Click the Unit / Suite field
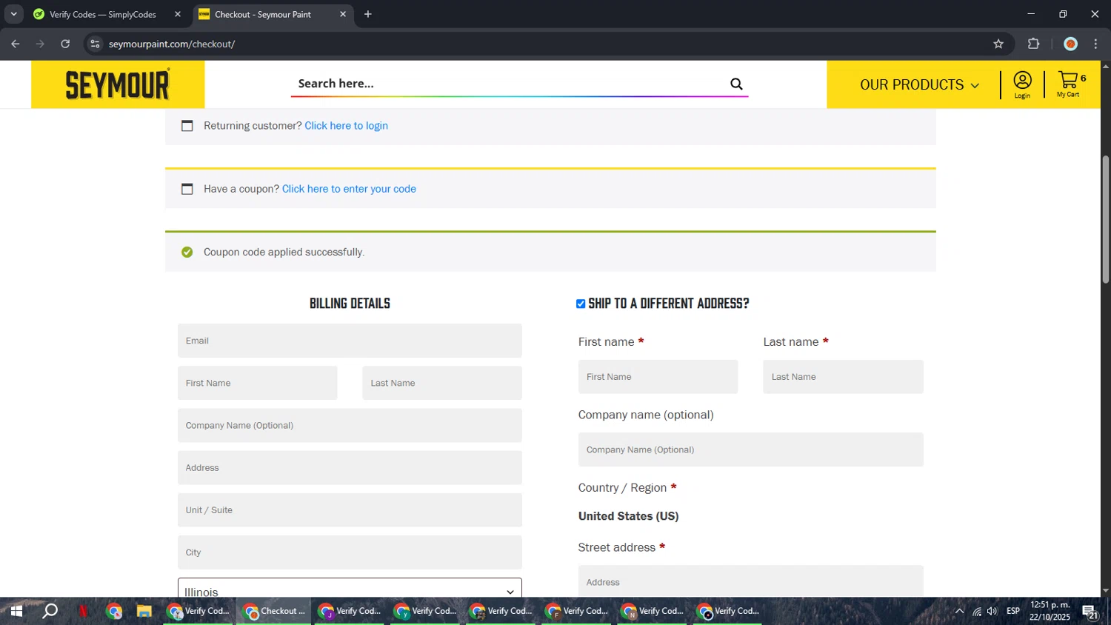 click(x=350, y=510)
